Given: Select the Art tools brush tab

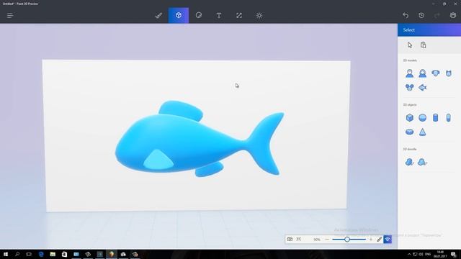Looking at the screenshot, I should click(158, 16).
